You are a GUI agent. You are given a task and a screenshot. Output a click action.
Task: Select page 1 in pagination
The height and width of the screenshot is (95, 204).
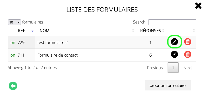pos(173,68)
